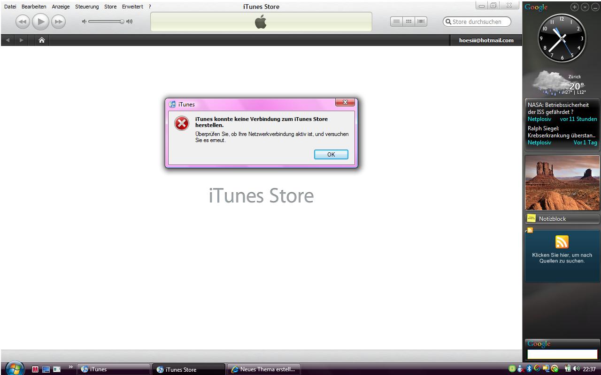Go forward in iTunes Store navigation

point(22,40)
